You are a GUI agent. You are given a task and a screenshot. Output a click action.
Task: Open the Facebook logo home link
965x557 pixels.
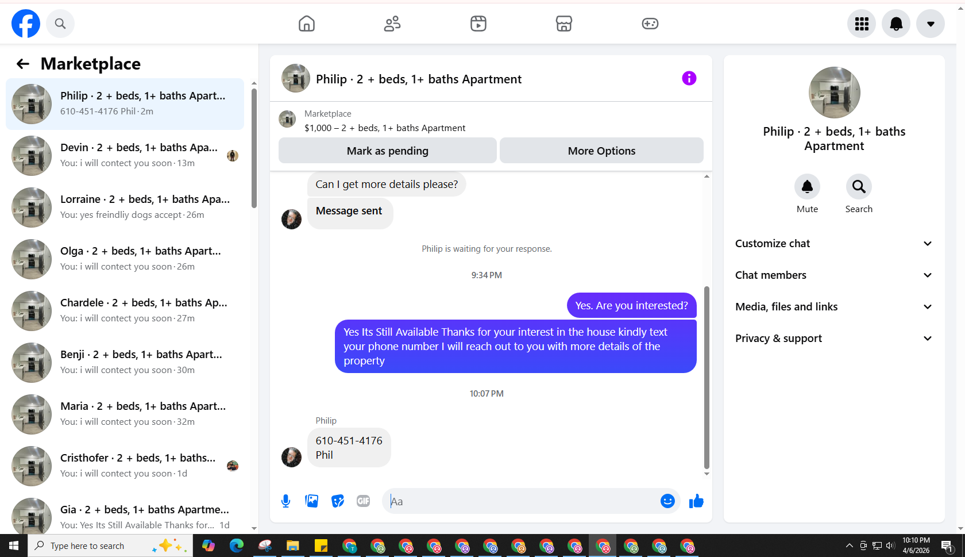(26, 24)
